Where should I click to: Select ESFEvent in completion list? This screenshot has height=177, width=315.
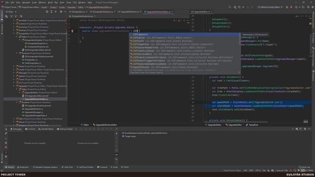point(185,41)
